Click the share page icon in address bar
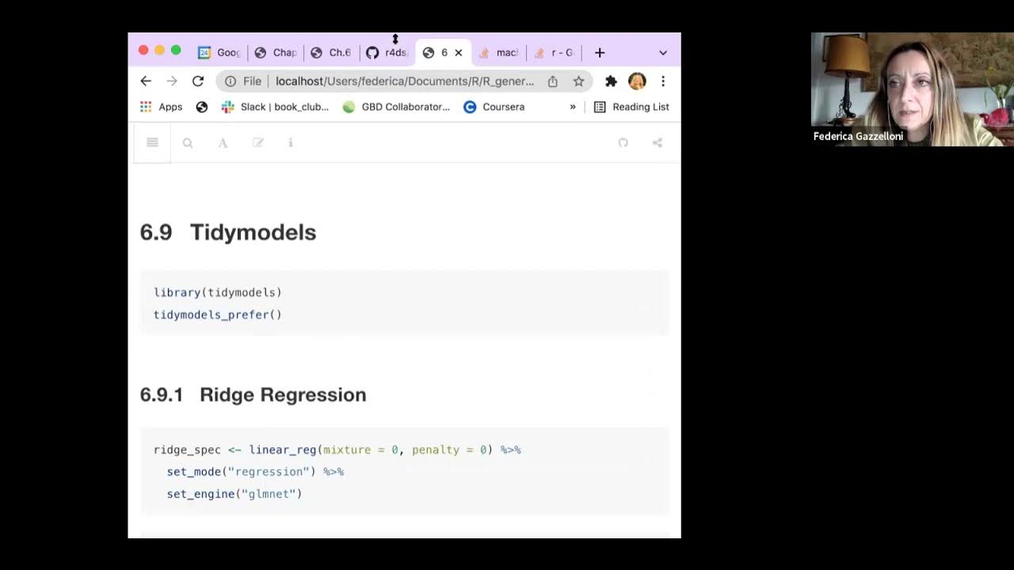Viewport: 1014px width, 570px height. coord(553,81)
